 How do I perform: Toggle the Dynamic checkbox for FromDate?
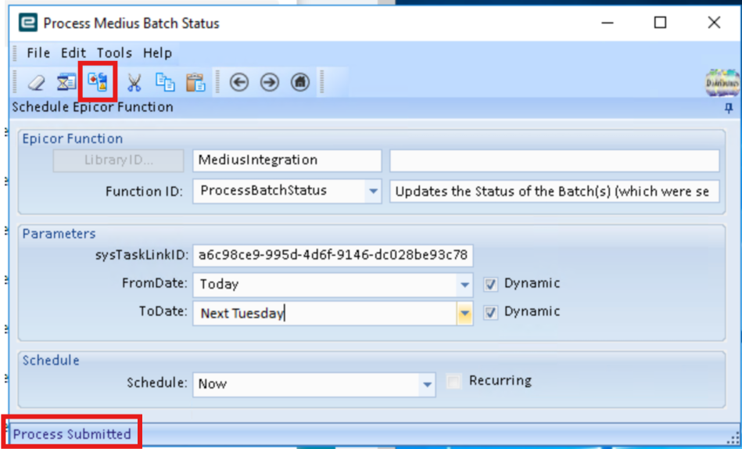point(490,284)
